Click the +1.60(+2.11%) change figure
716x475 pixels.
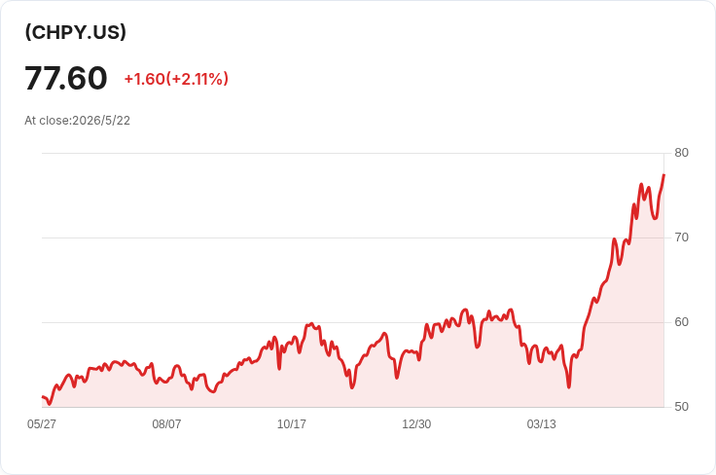pyautogui.click(x=176, y=79)
